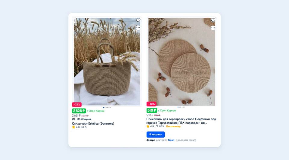
Task: Click the -23% discount badge
Action: click(x=77, y=104)
